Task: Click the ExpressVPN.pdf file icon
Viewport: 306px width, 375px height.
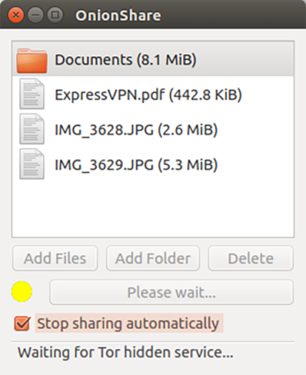Action: pos(32,94)
